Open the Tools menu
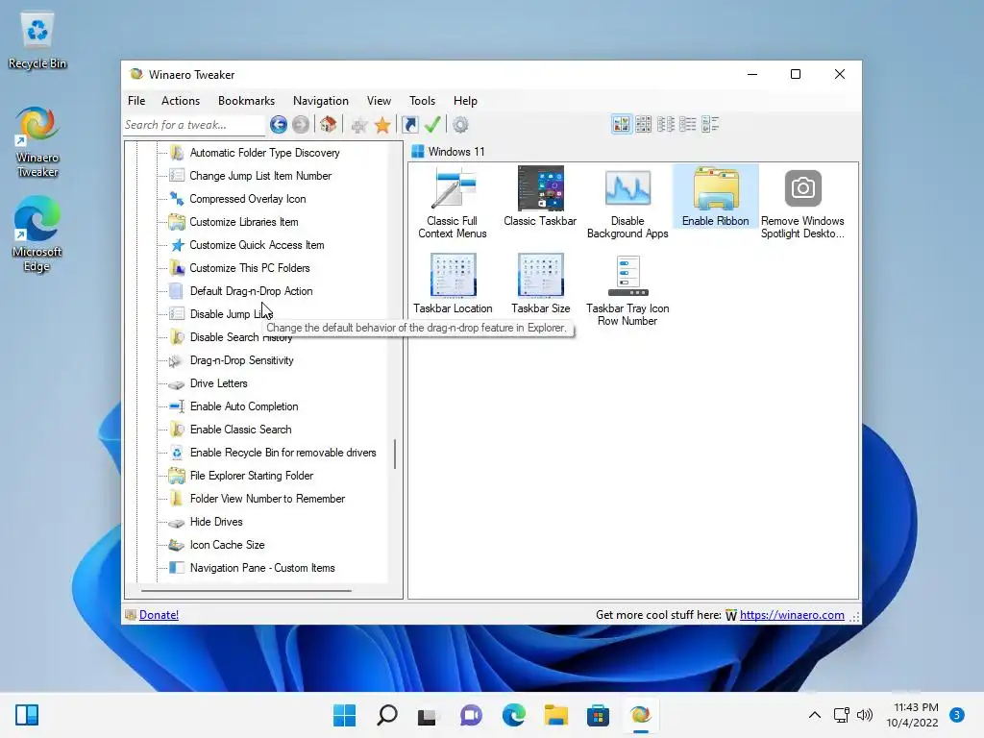The image size is (984, 738). pyautogui.click(x=423, y=100)
